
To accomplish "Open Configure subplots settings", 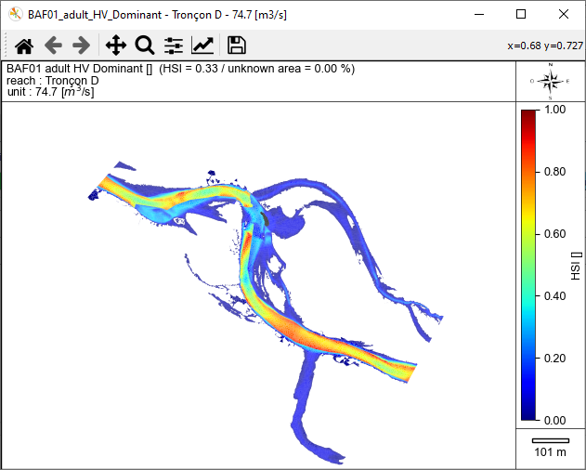I will tap(174, 46).
